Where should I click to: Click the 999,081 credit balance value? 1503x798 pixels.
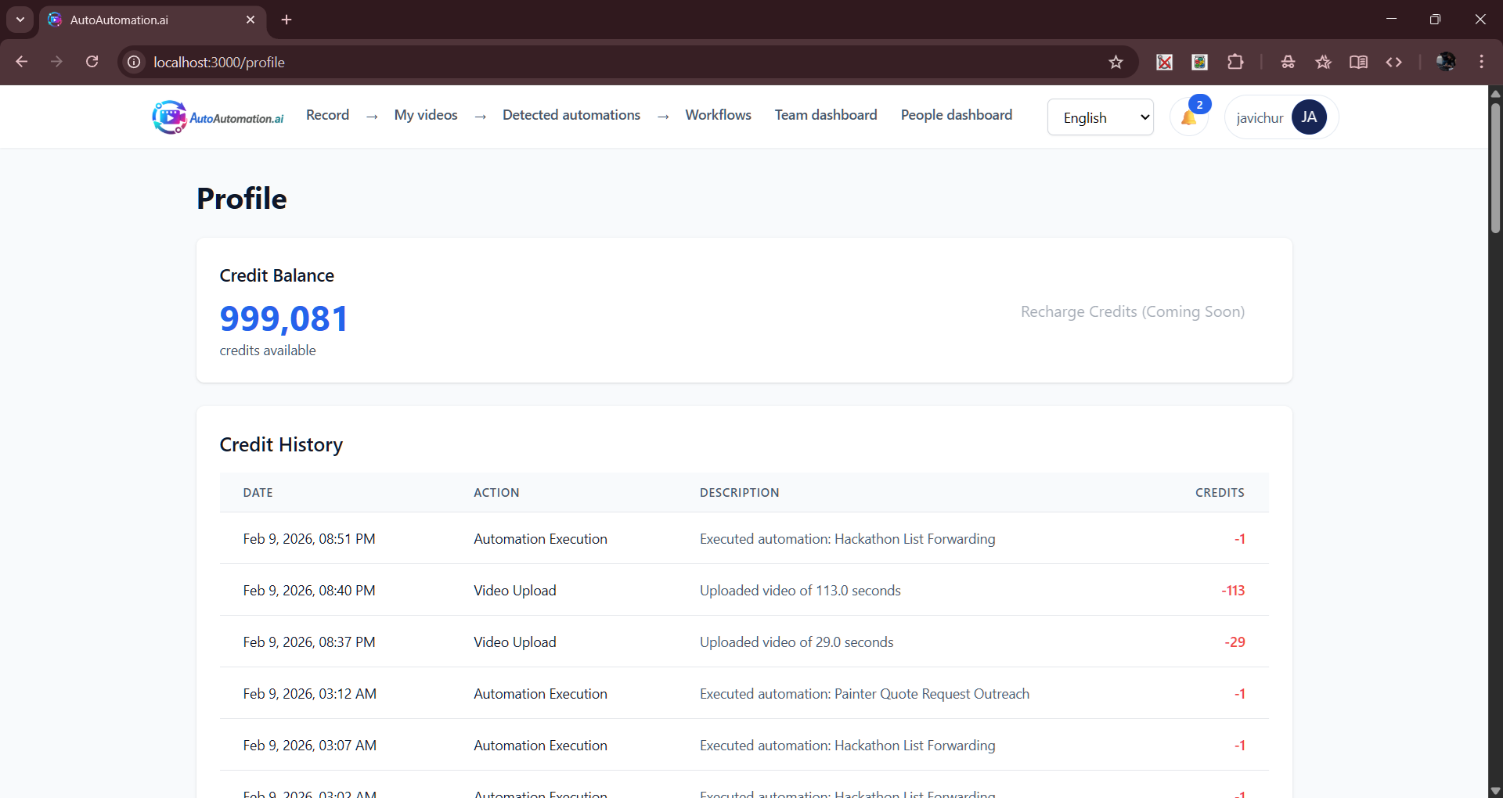click(284, 318)
